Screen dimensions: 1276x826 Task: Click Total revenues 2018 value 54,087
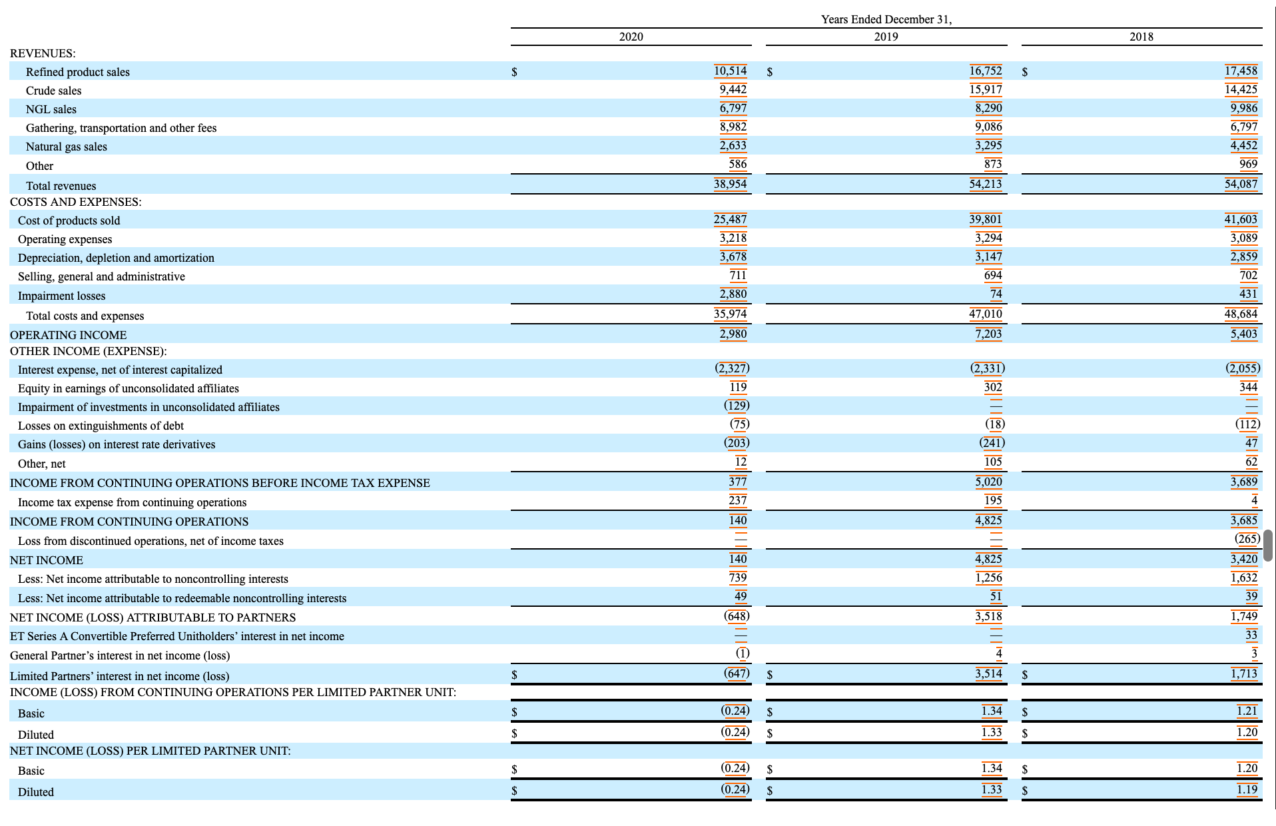(1241, 184)
